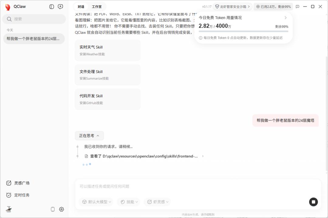Open settings gear in sidebar
The width and height of the screenshot is (328, 218).
pos(61,209)
